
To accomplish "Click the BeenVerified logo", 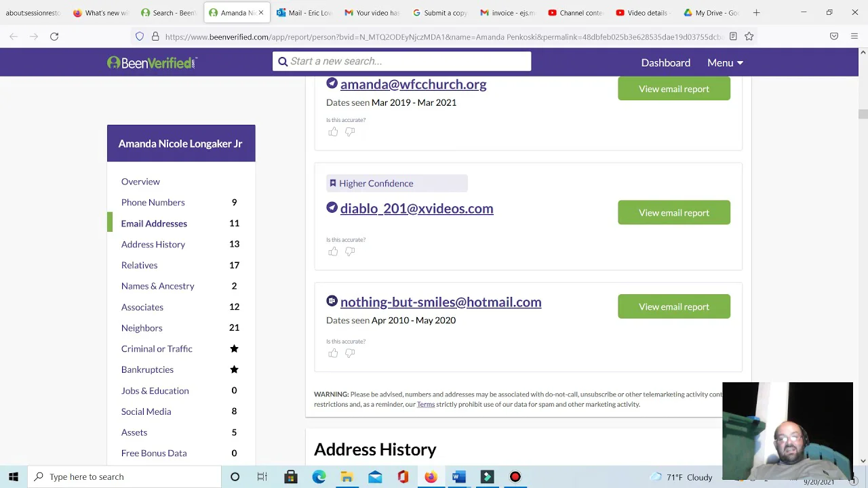I will [x=152, y=62].
